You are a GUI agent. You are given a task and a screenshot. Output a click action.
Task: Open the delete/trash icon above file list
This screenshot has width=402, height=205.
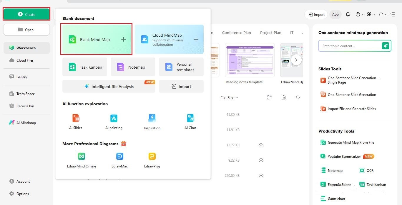(x=283, y=97)
